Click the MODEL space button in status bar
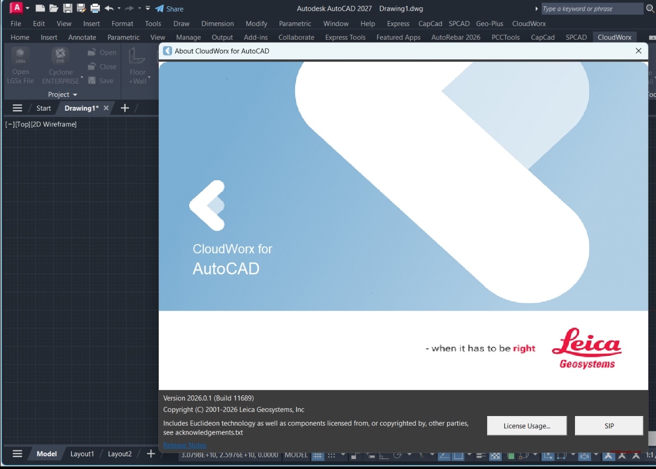 coord(296,455)
